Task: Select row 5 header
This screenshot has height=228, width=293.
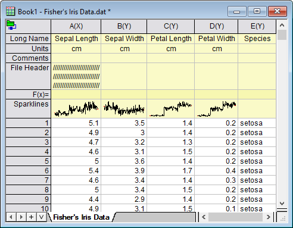Action: [x=29, y=161]
